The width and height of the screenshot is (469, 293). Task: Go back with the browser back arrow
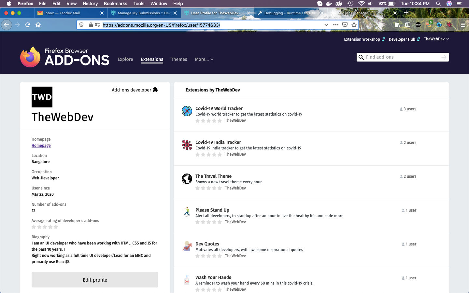7,25
